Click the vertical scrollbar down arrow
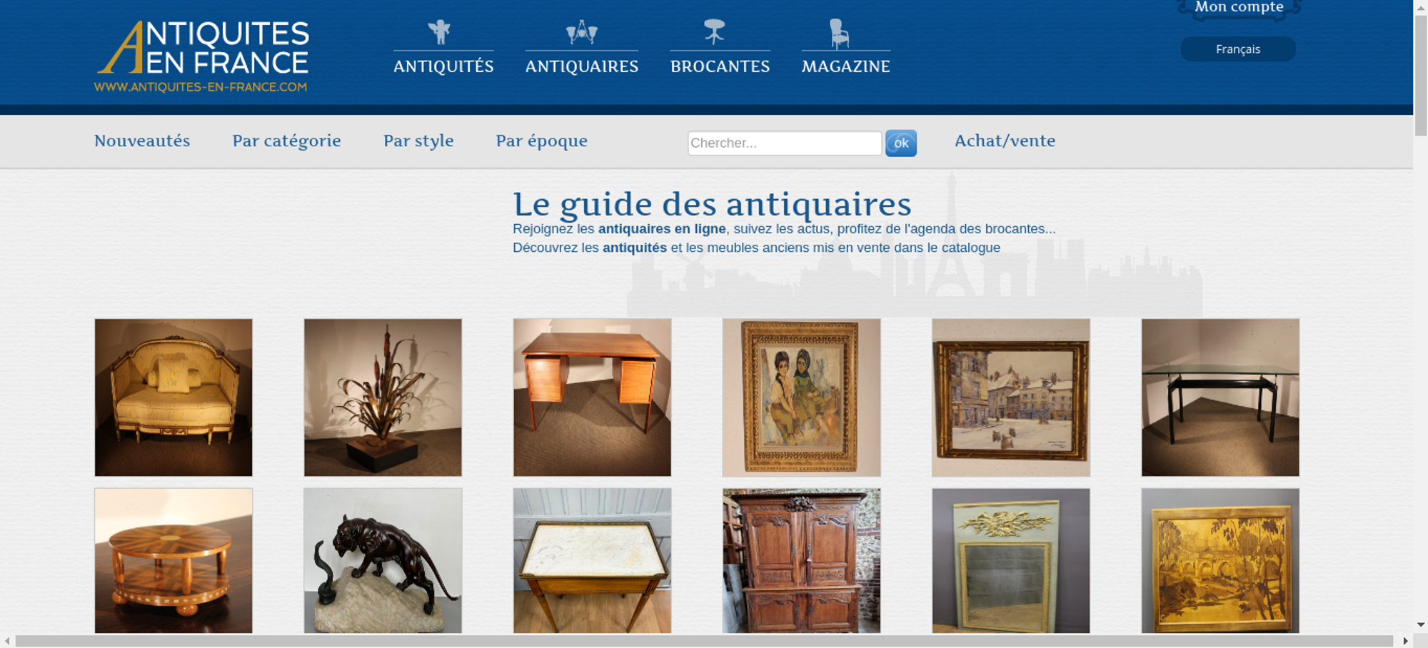The width and height of the screenshot is (1428, 648). pos(1421,624)
